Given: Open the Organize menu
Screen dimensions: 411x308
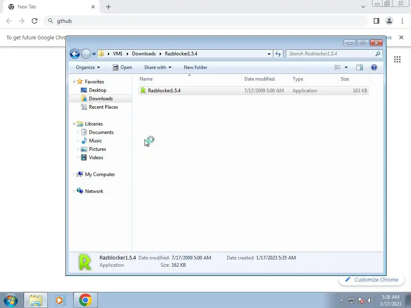Looking at the screenshot, I should point(88,67).
